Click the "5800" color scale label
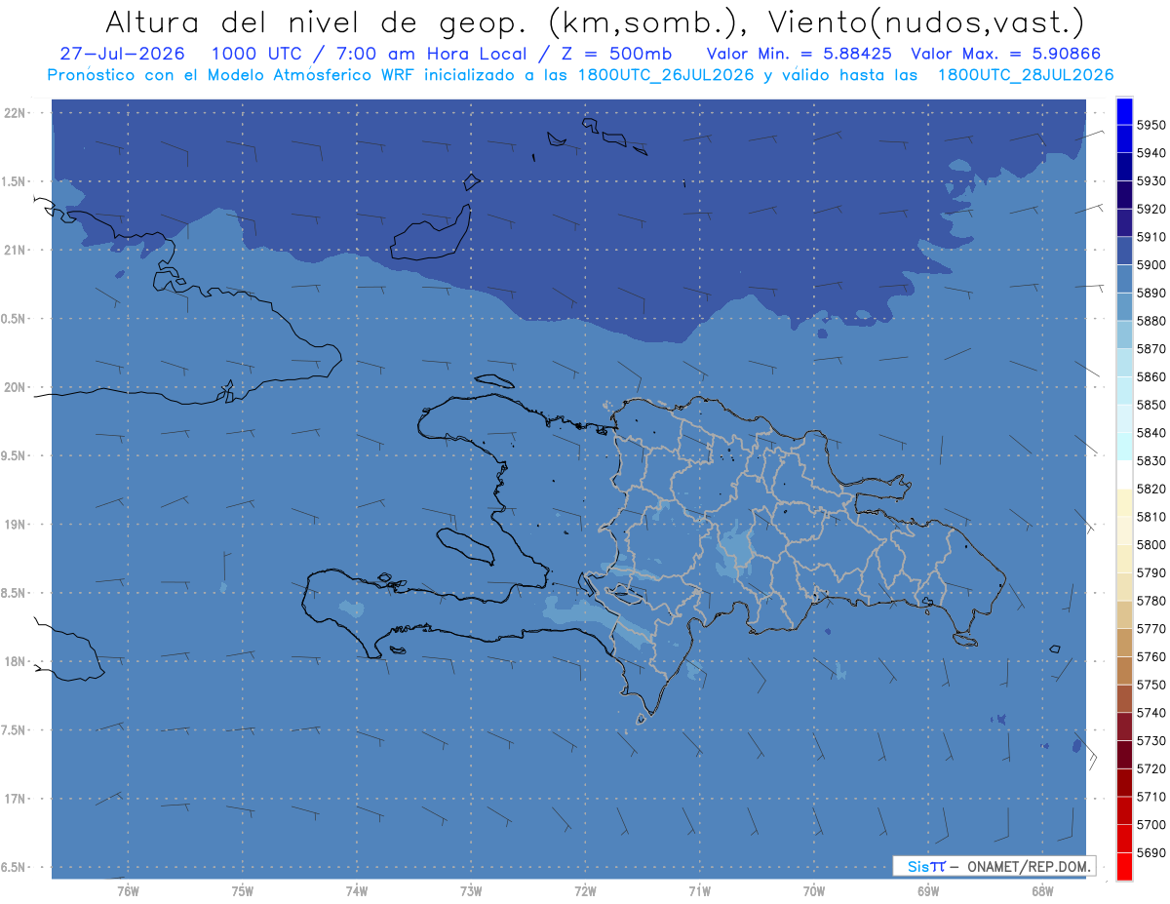This screenshot has width=1170, height=904. coord(1151,544)
